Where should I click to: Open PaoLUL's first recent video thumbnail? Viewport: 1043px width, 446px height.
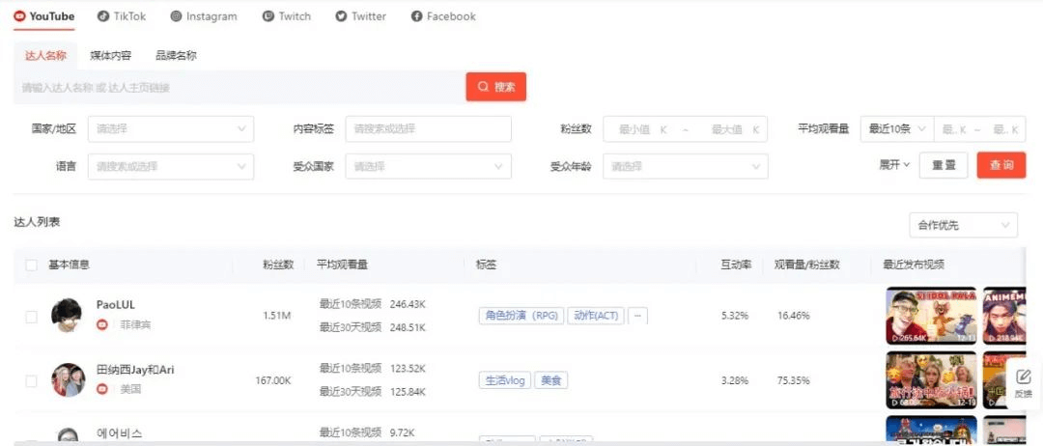pos(931,316)
